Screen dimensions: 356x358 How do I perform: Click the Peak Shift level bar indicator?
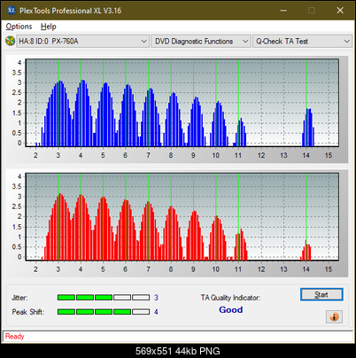pyautogui.click(x=104, y=312)
